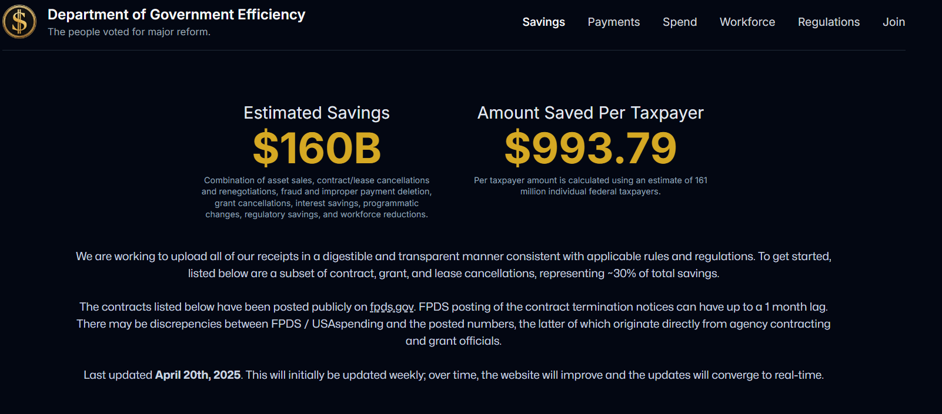Viewport: 942px width, 414px height.
Task: Click the paragraph about uploading receipts
Action: [453, 265]
